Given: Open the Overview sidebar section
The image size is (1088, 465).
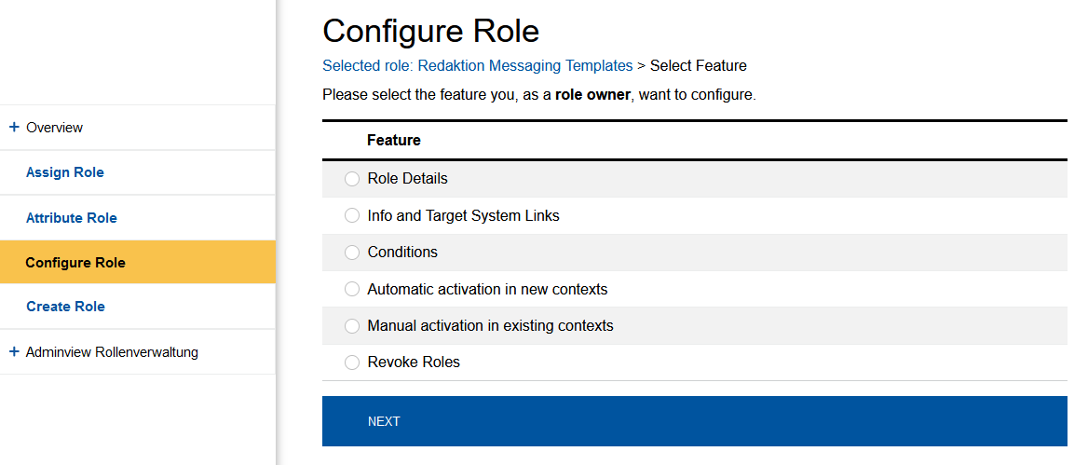Looking at the screenshot, I should [55, 128].
